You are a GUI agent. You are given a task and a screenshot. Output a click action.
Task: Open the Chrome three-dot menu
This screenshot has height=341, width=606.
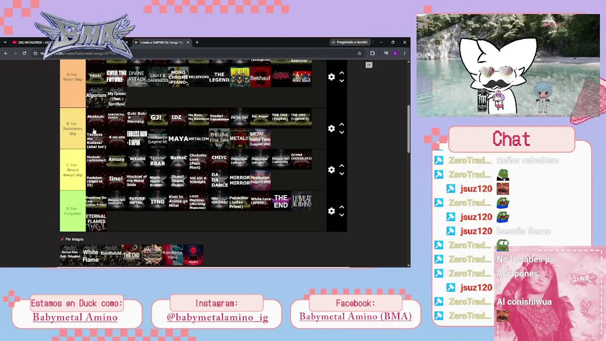pos(405,54)
